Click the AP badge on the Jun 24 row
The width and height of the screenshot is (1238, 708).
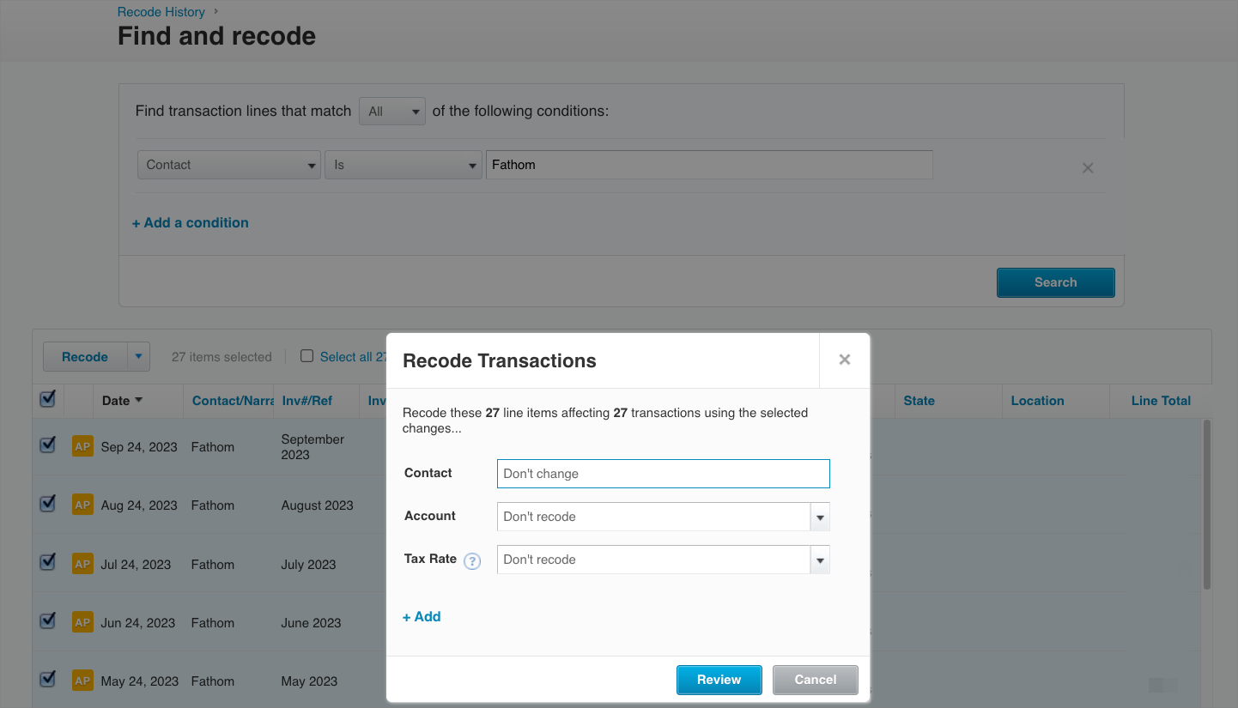click(82, 622)
